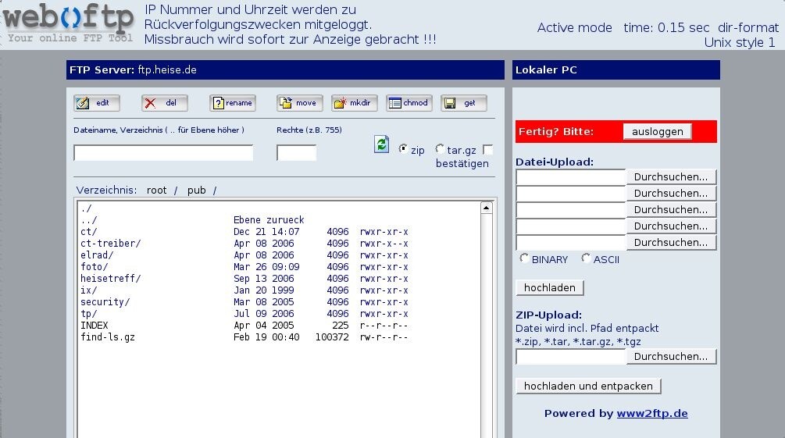Click the move file button

click(299, 103)
